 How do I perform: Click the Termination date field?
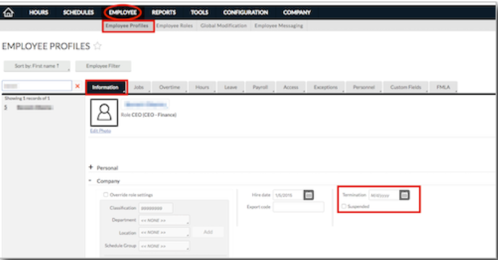pos(384,195)
